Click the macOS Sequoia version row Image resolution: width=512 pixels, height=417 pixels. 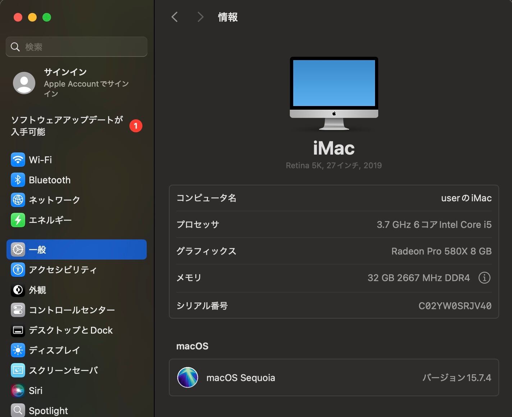[x=334, y=377]
